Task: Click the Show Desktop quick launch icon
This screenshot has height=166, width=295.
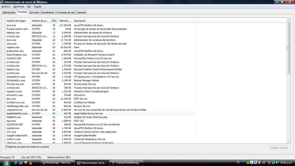Action: coord(21,163)
